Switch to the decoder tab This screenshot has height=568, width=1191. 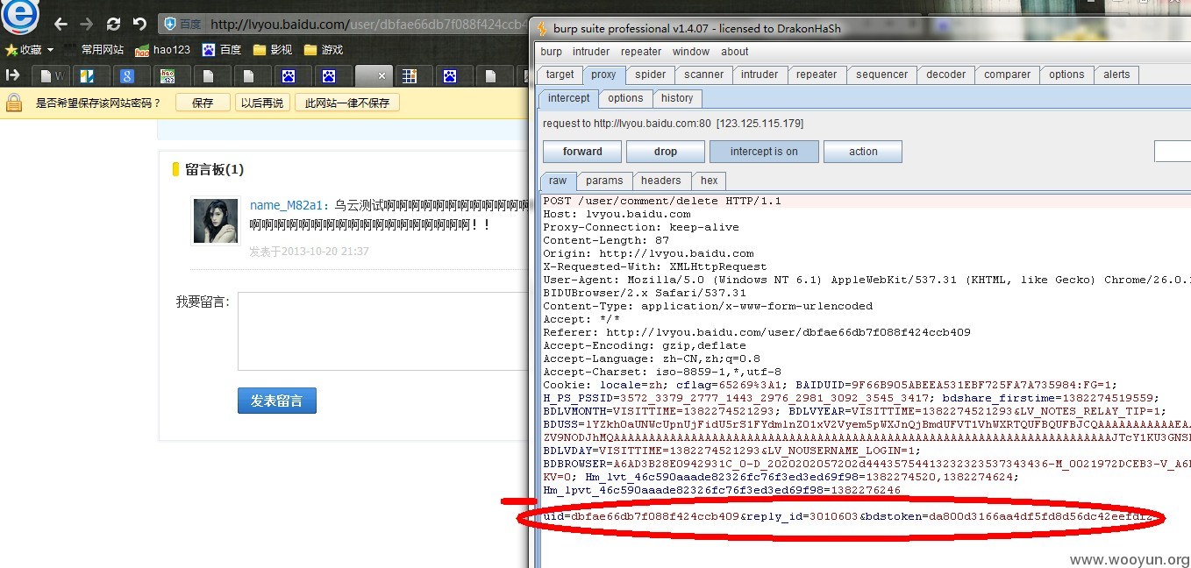pyautogui.click(x=946, y=75)
